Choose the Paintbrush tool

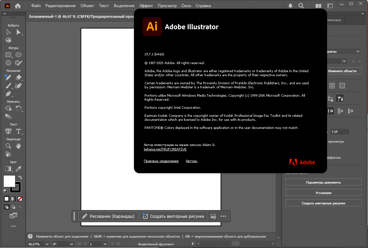(x=8, y=86)
